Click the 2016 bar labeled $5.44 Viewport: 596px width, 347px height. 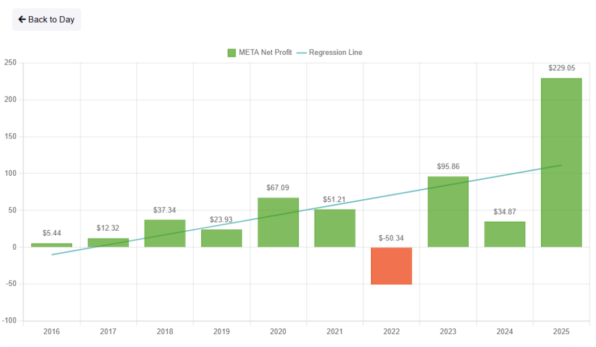[x=52, y=245]
